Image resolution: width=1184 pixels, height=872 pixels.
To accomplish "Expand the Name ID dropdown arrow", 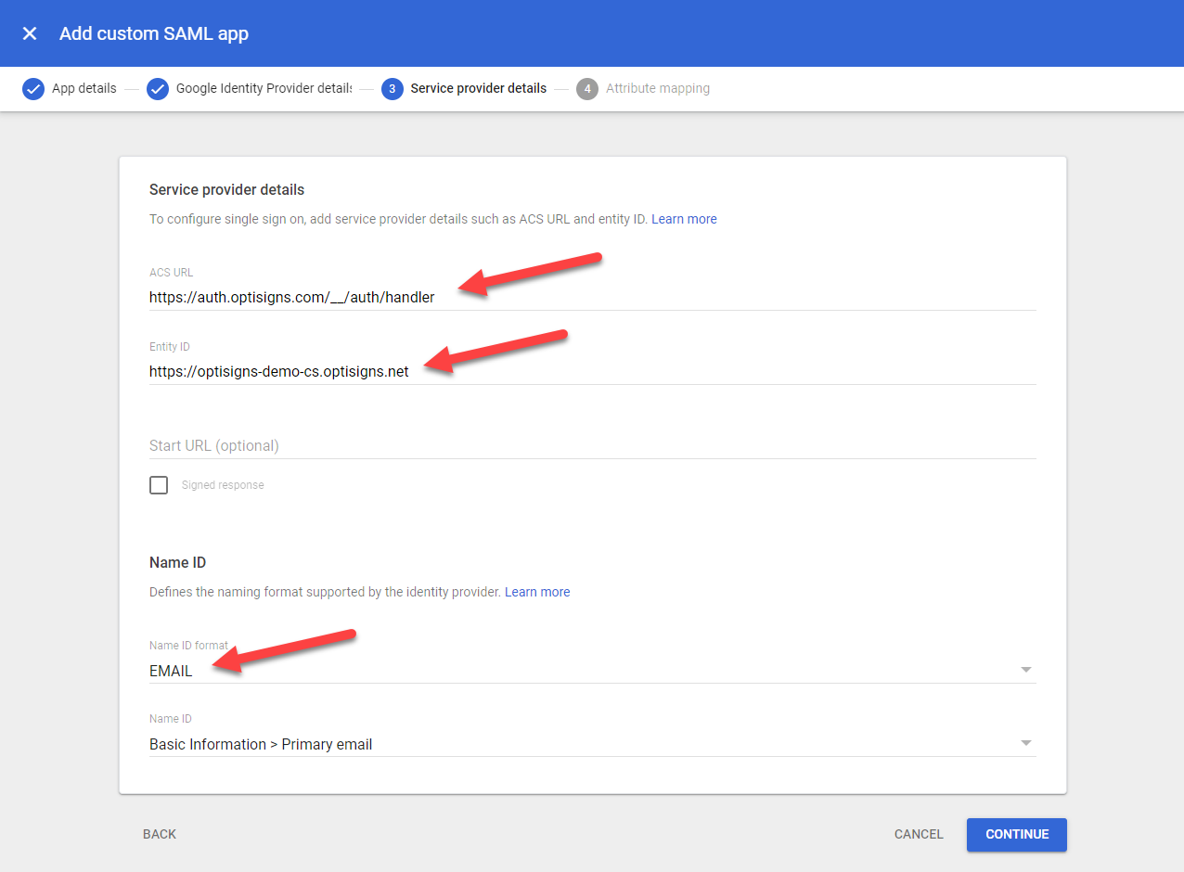I will pos(1025,743).
